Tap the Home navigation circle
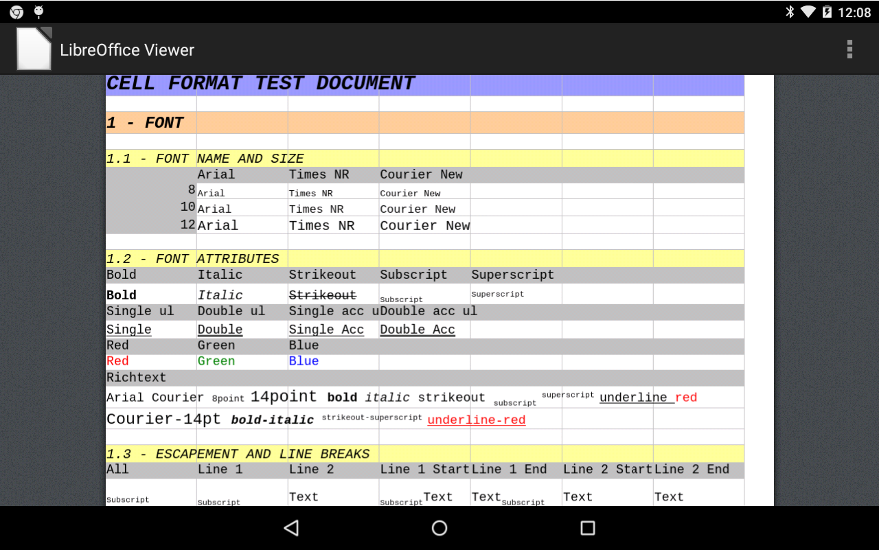The width and height of the screenshot is (879, 550). 439,528
